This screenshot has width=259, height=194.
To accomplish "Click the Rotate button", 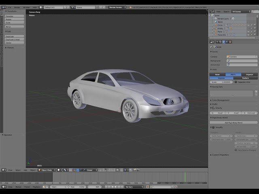I will click(15, 19).
